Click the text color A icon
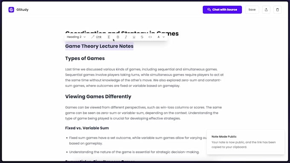Screen dimensions: 290x163 coord(159,37)
